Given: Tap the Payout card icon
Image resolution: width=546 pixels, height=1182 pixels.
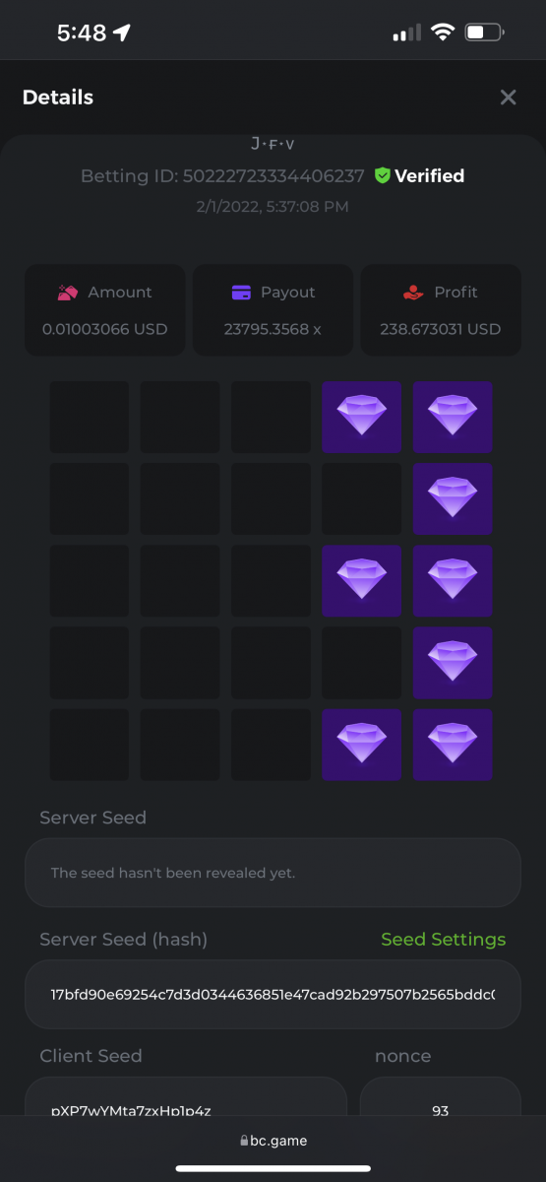Looking at the screenshot, I should tap(241, 292).
